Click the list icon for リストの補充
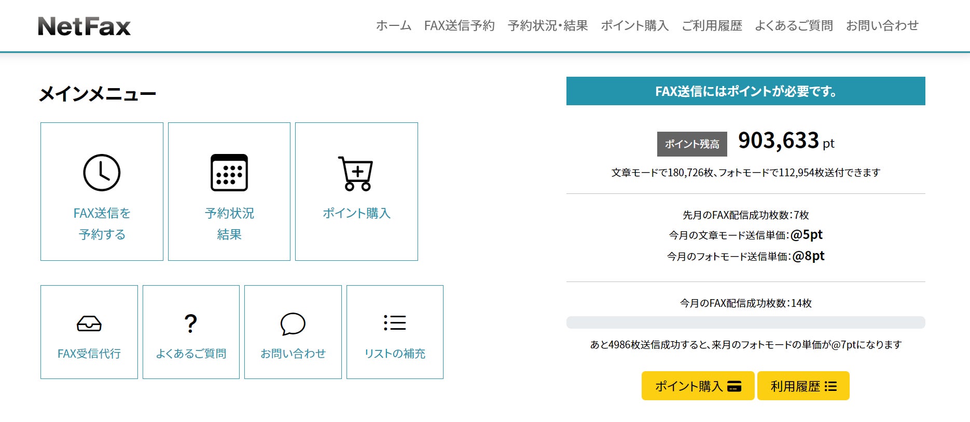The width and height of the screenshot is (970, 422). pyautogui.click(x=395, y=322)
